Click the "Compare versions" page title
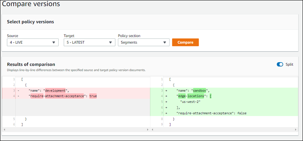 point(31,4)
